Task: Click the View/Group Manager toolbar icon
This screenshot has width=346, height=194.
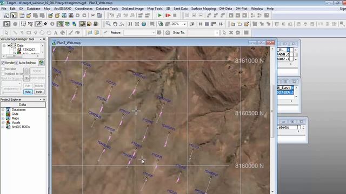Action: pos(6,24)
